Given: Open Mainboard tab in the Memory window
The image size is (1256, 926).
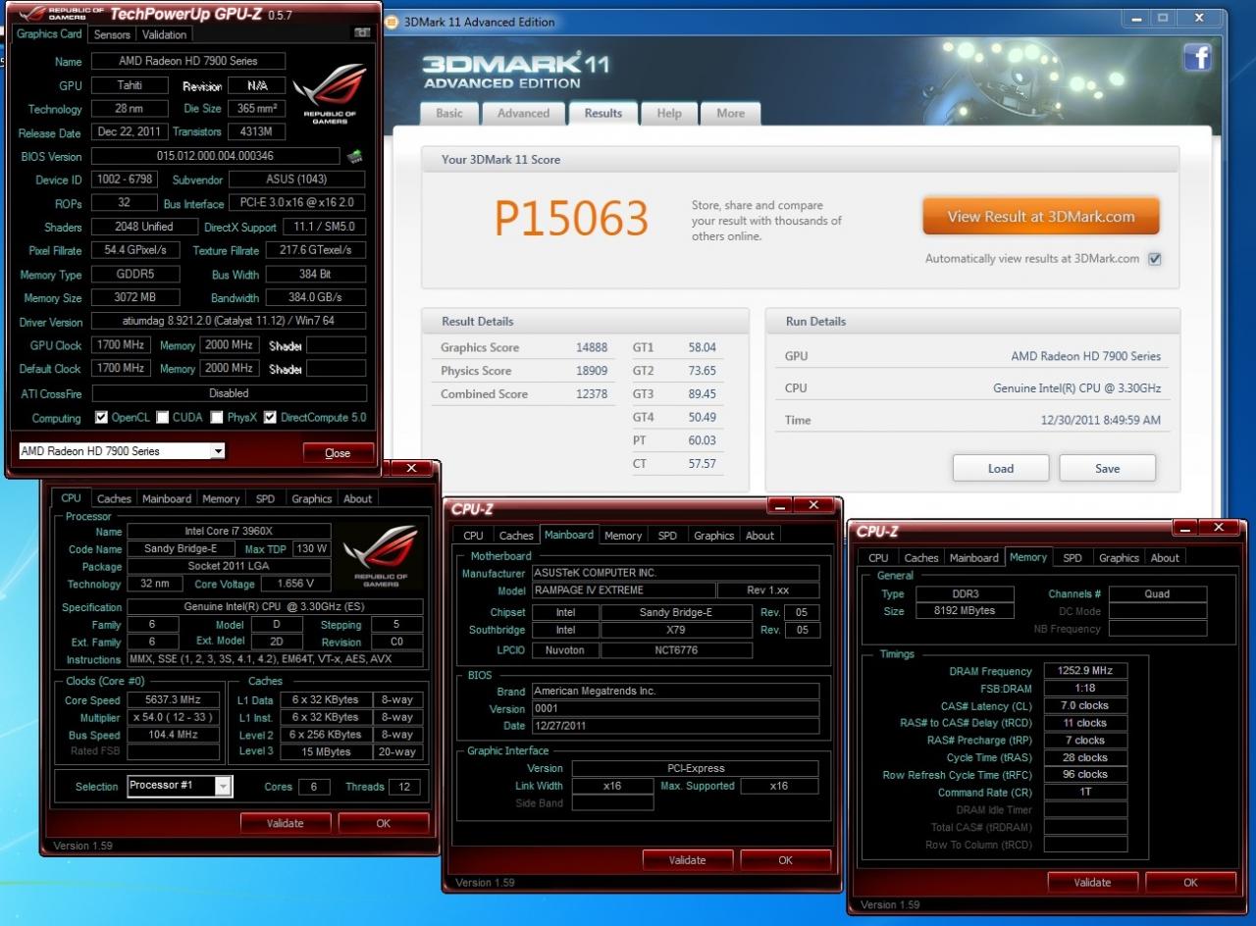Looking at the screenshot, I should 973,557.
